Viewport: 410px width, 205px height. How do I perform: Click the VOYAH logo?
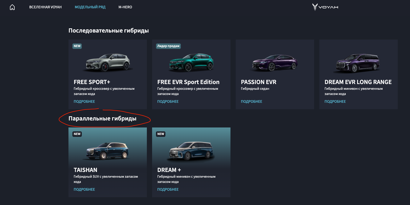tap(325, 7)
